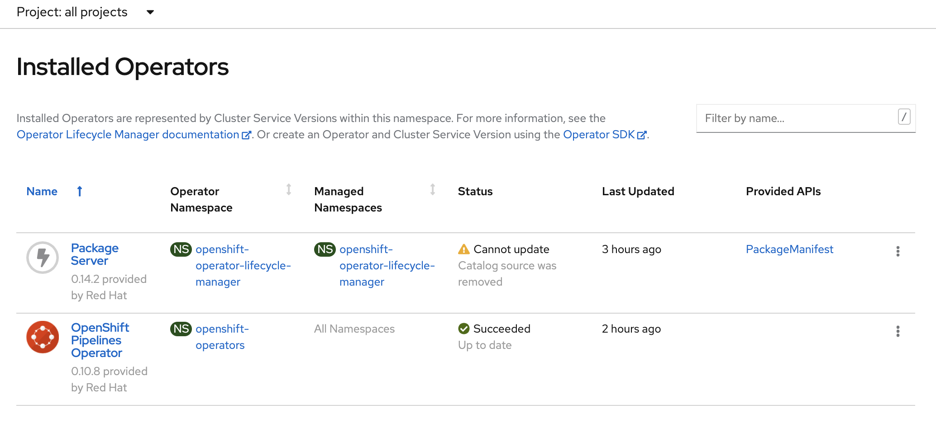Screen dimensions: 936x423
Task: Click external link icon after Lifecycle Manager documentation
Action: click(x=246, y=135)
